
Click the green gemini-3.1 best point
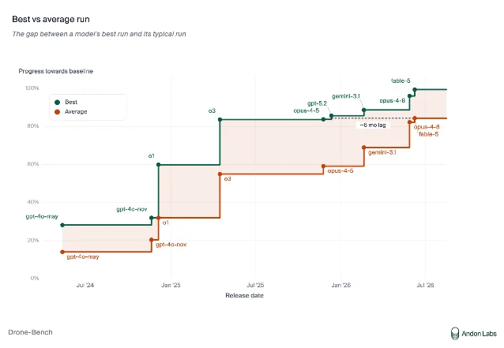tap(364, 110)
